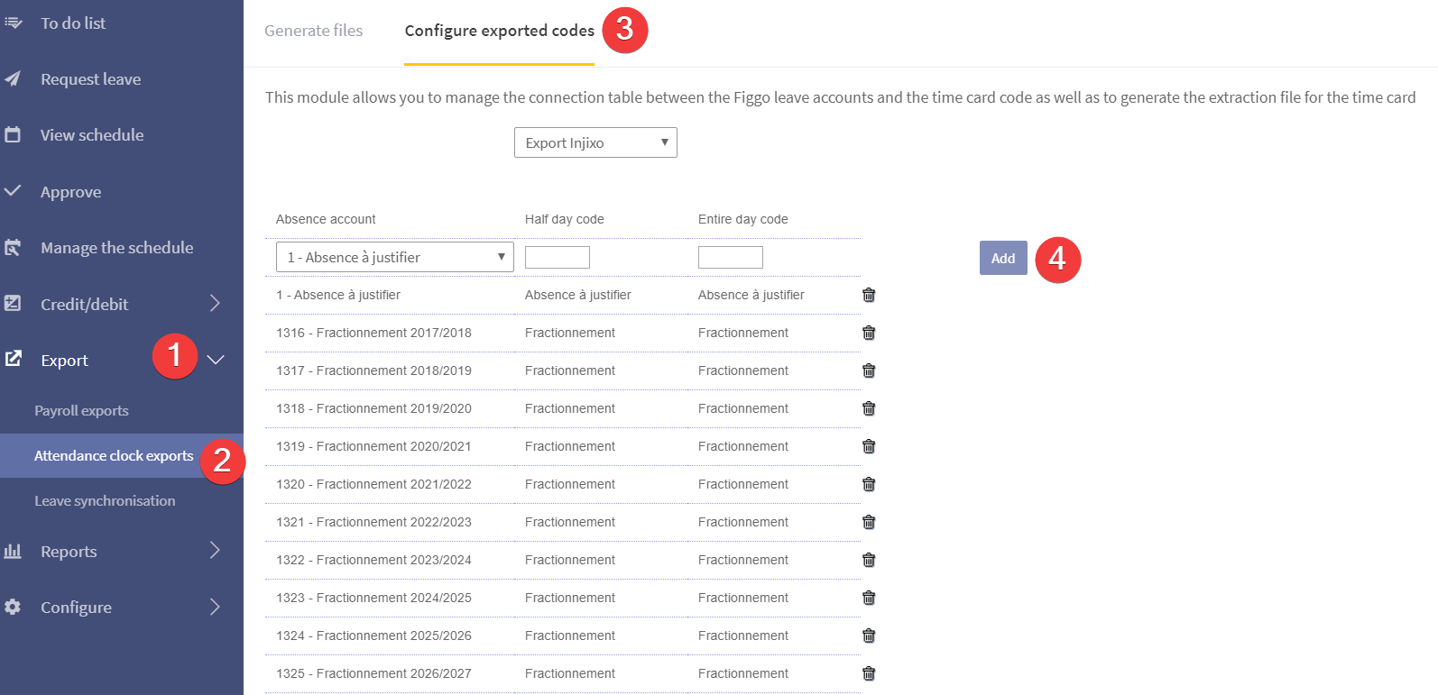1438x695 pixels.
Task: Click the checkmark icon beside Approve
Action: [13, 190]
